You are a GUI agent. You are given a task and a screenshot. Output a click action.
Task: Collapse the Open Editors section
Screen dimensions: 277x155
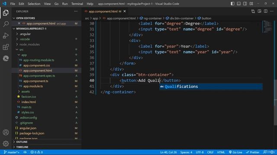point(47,18)
